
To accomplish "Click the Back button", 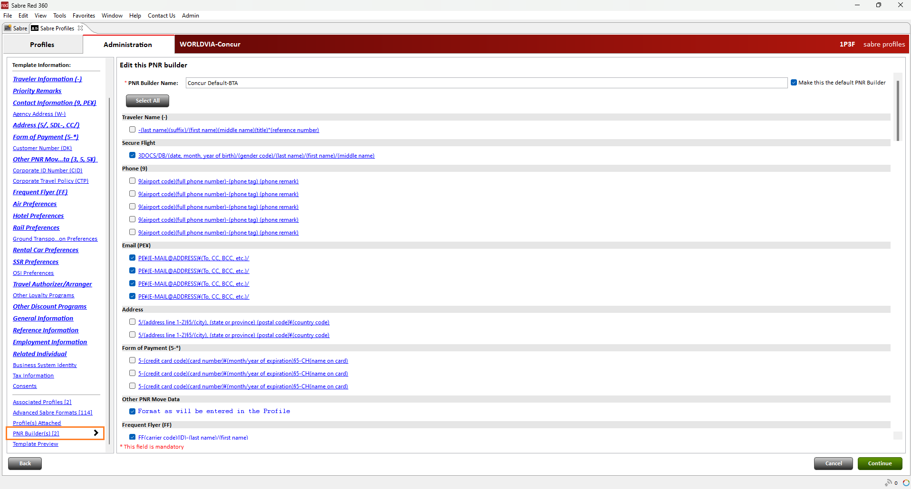I will pos(25,463).
